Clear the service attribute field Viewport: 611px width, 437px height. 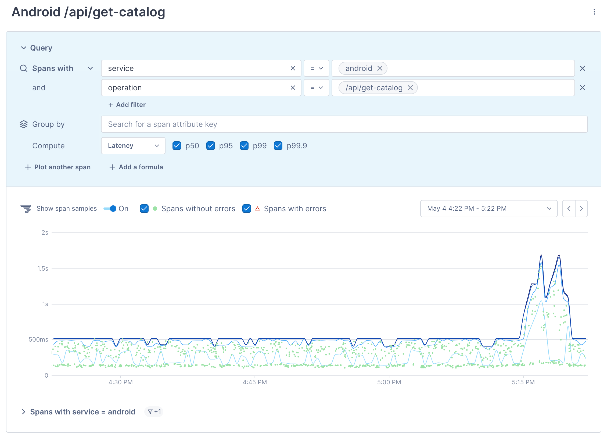point(293,68)
